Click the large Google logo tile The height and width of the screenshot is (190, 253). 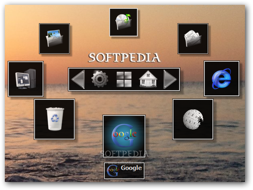(x=124, y=136)
